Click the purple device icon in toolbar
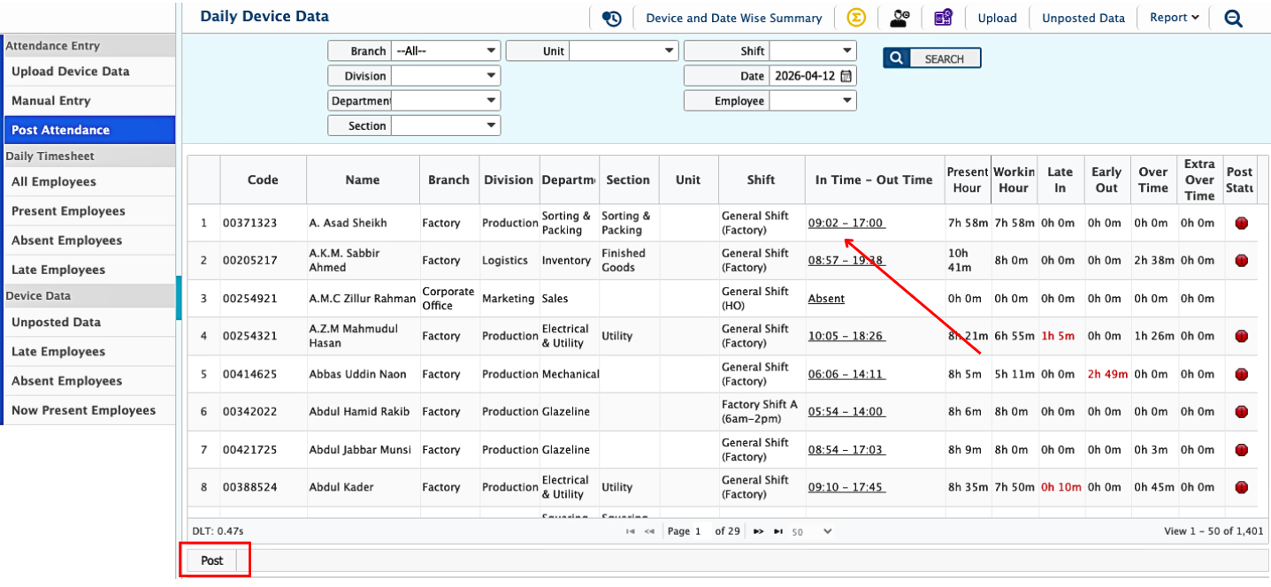1271x587 pixels. tap(943, 18)
